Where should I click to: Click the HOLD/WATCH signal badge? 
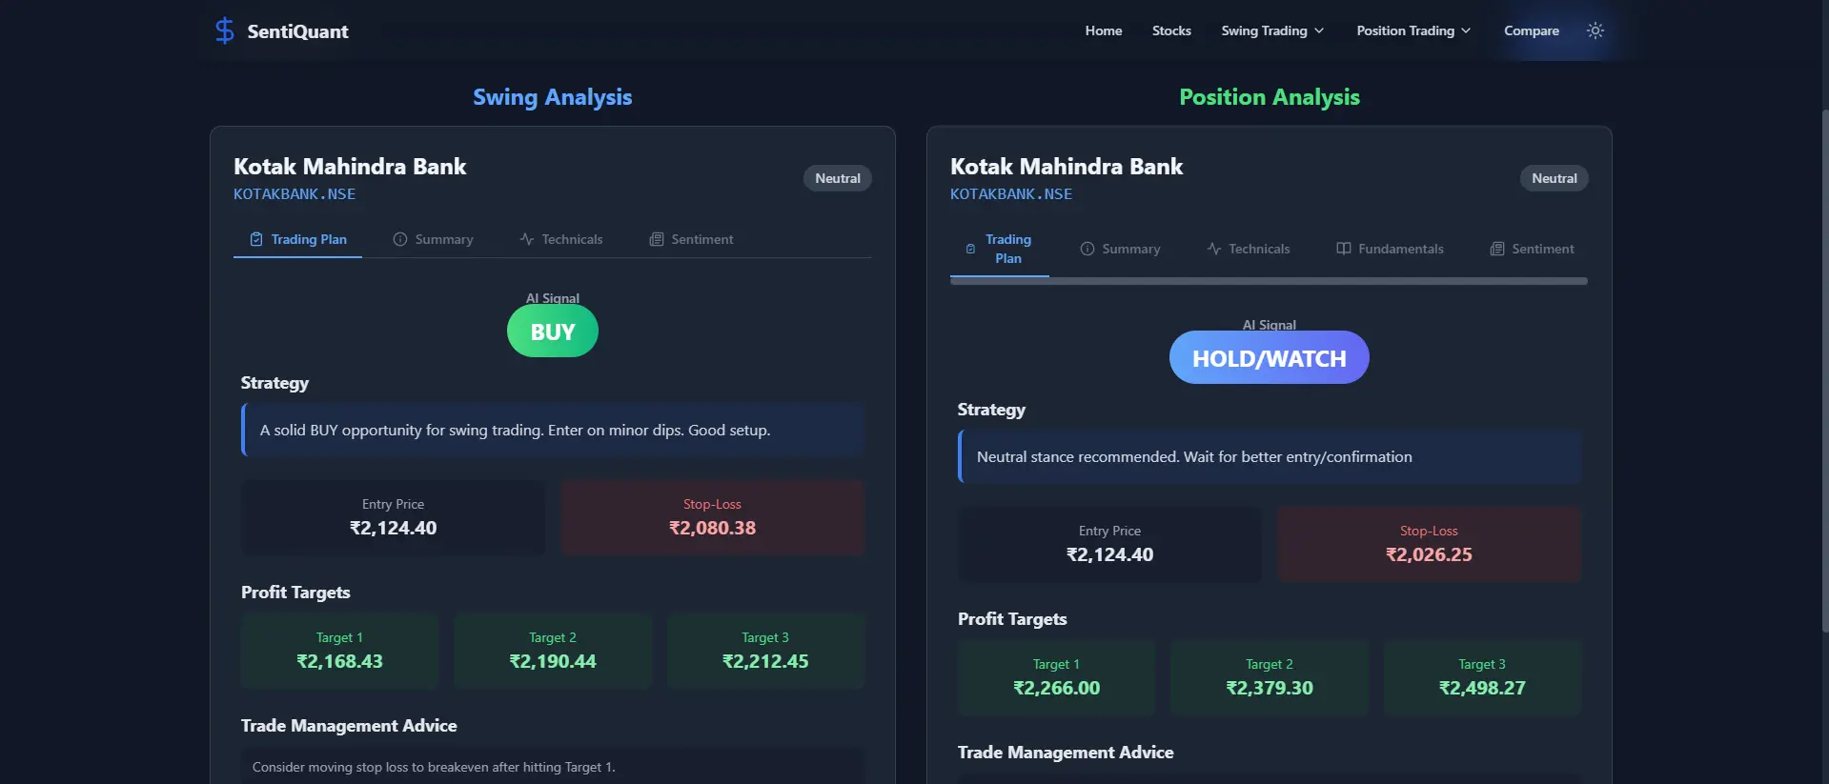tap(1270, 358)
